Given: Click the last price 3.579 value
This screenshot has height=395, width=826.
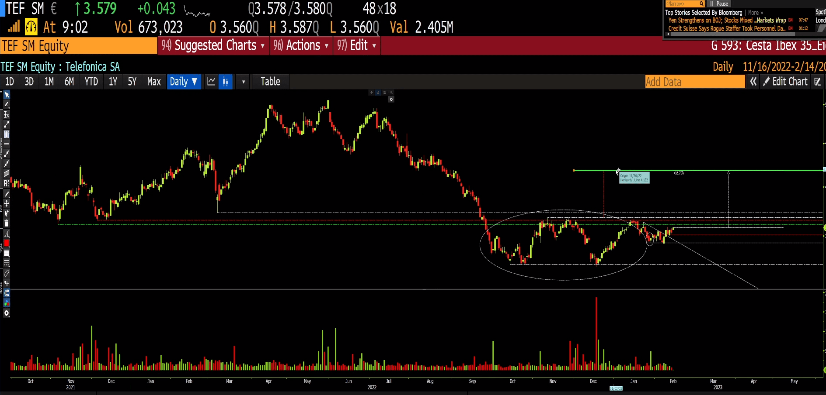Looking at the screenshot, I should click(x=100, y=9).
